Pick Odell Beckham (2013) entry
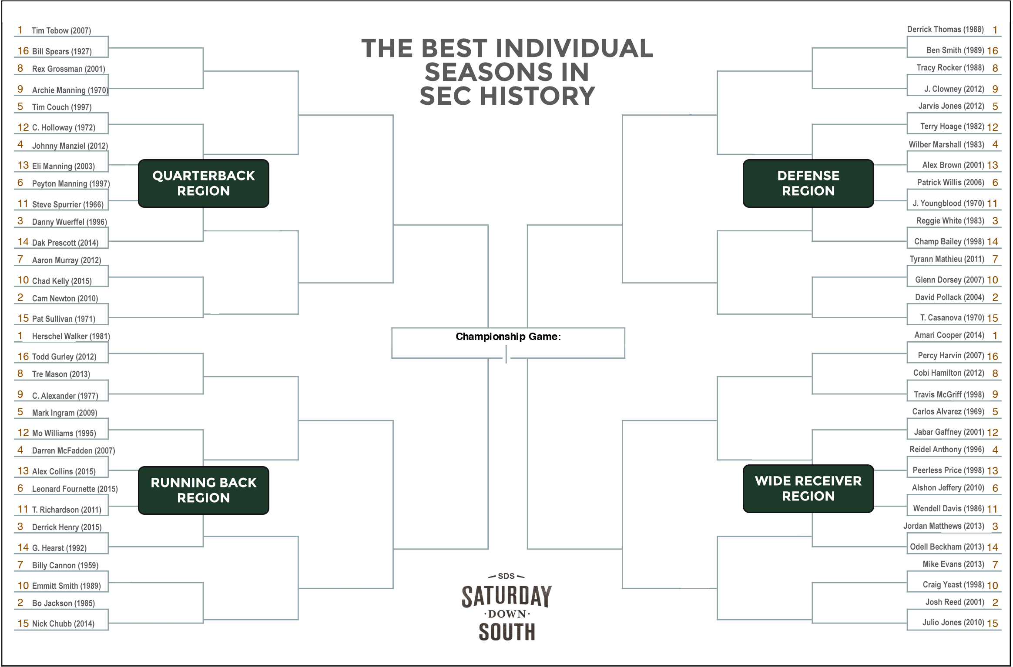 947,547
